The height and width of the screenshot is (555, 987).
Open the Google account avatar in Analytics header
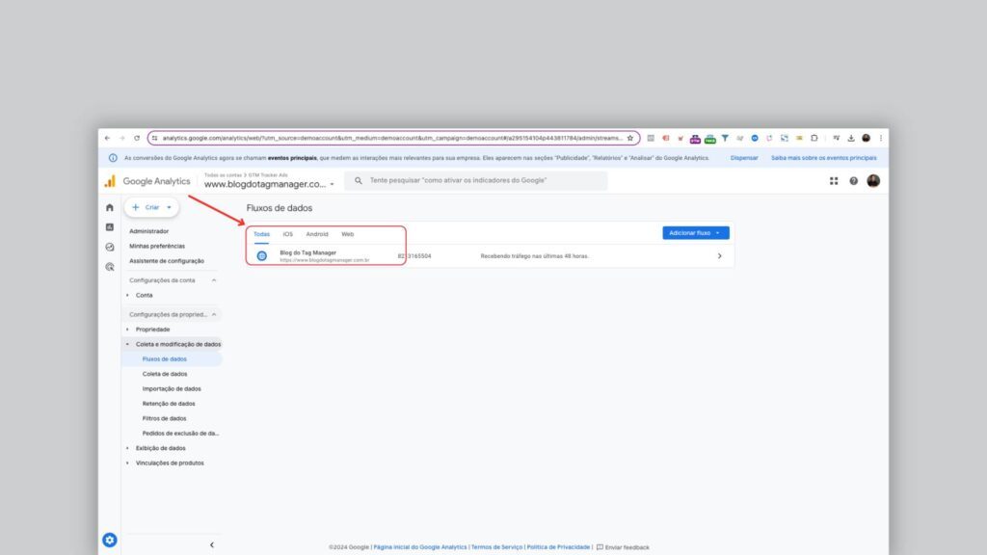[873, 180]
